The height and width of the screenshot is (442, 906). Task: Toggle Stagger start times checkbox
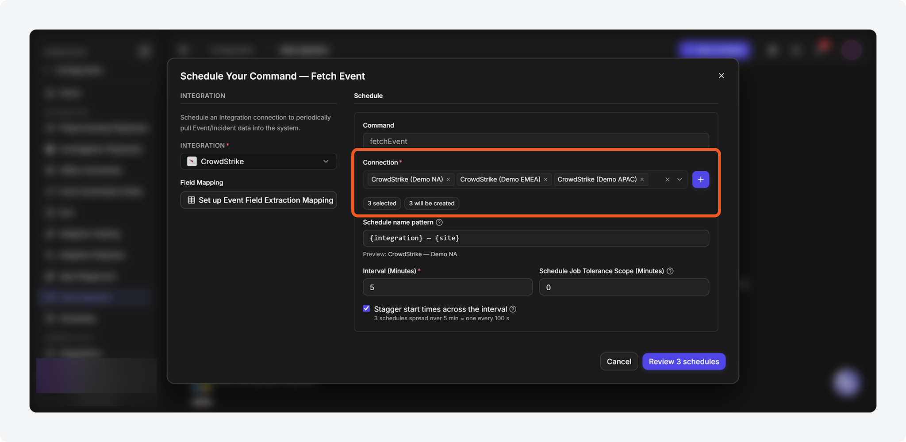tap(366, 308)
